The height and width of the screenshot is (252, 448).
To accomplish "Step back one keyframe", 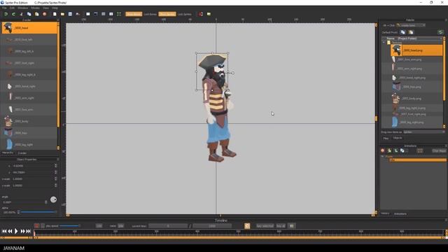I will pyautogui.click(x=10, y=231).
